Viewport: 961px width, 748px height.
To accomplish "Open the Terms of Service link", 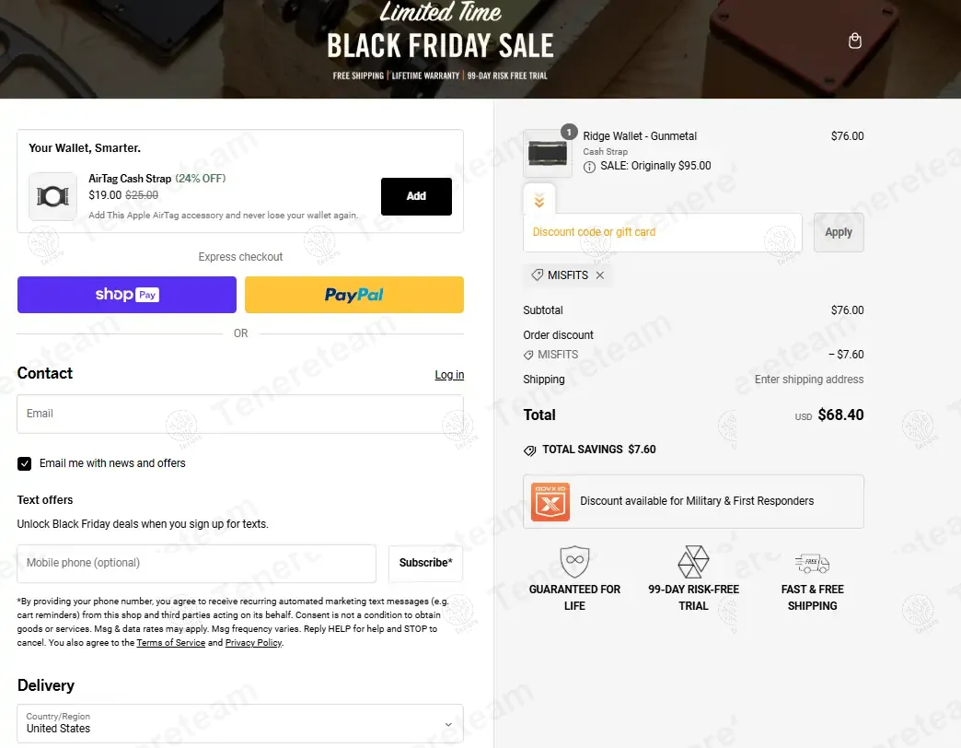I will (170, 643).
